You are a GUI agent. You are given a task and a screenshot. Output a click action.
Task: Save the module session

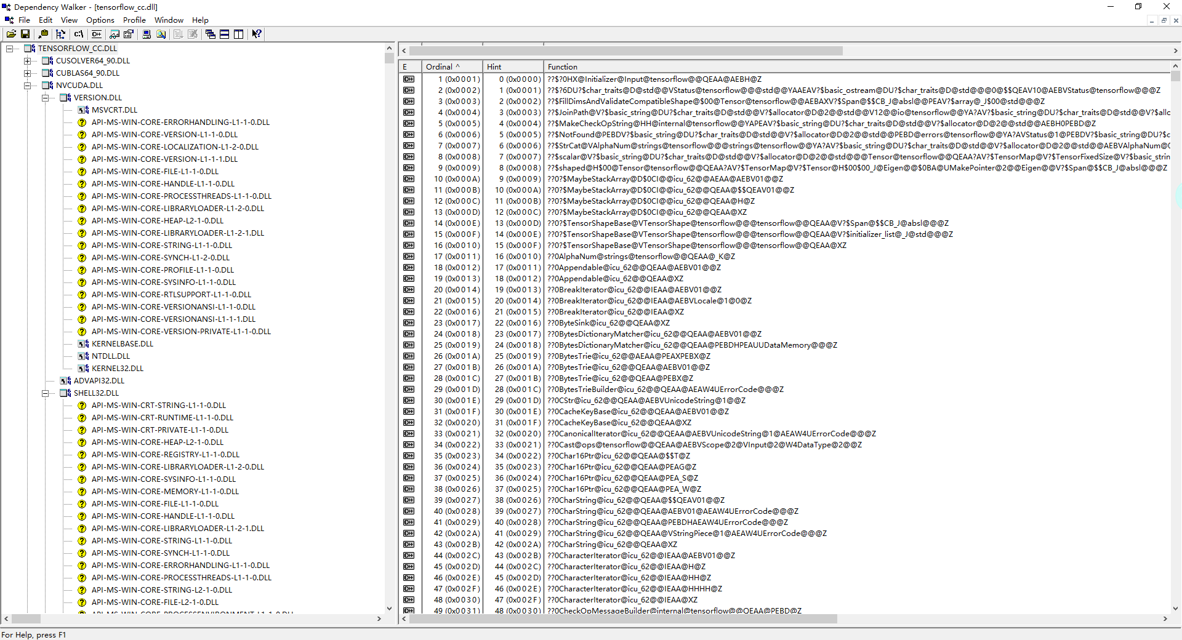[x=25, y=34]
